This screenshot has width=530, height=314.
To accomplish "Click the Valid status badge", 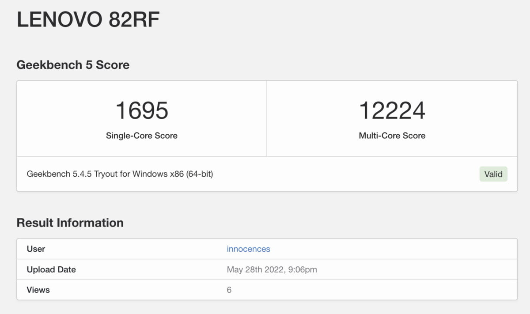I will [493, 174].
